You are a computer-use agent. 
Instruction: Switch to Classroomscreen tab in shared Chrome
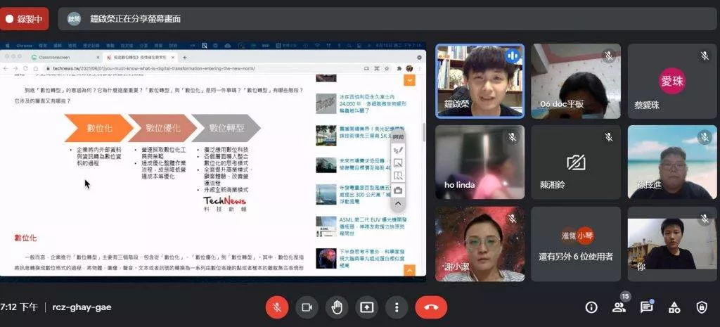[x=64, y=58]
